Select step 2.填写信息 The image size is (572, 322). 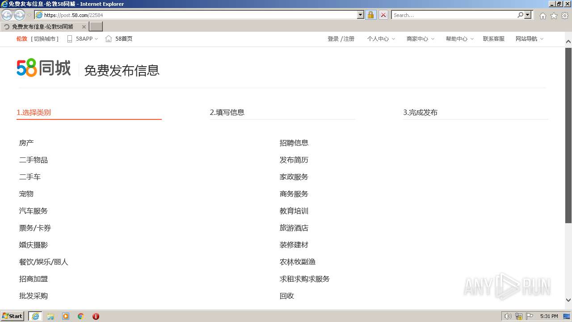227,113
